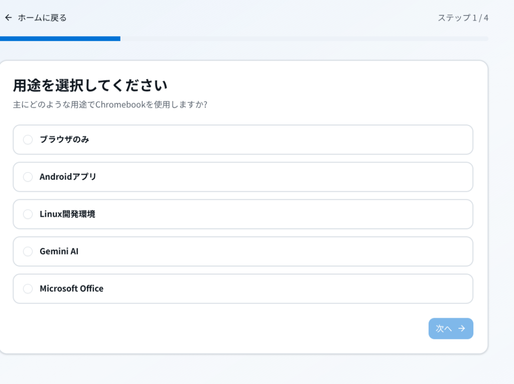Click the Linux開発環境 option label text

point(67,214)
